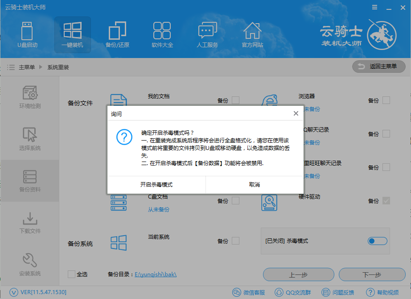Check the 浏览器 backup checkbox

(x=386, y=100)
